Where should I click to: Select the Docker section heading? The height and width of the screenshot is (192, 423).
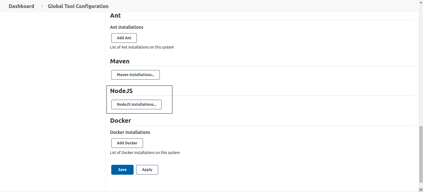coord(121,121)
